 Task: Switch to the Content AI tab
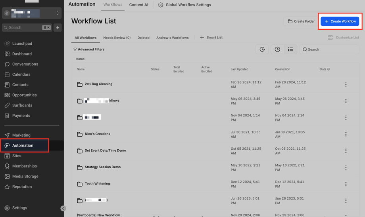pyautogui.click(x=138, y=5)
